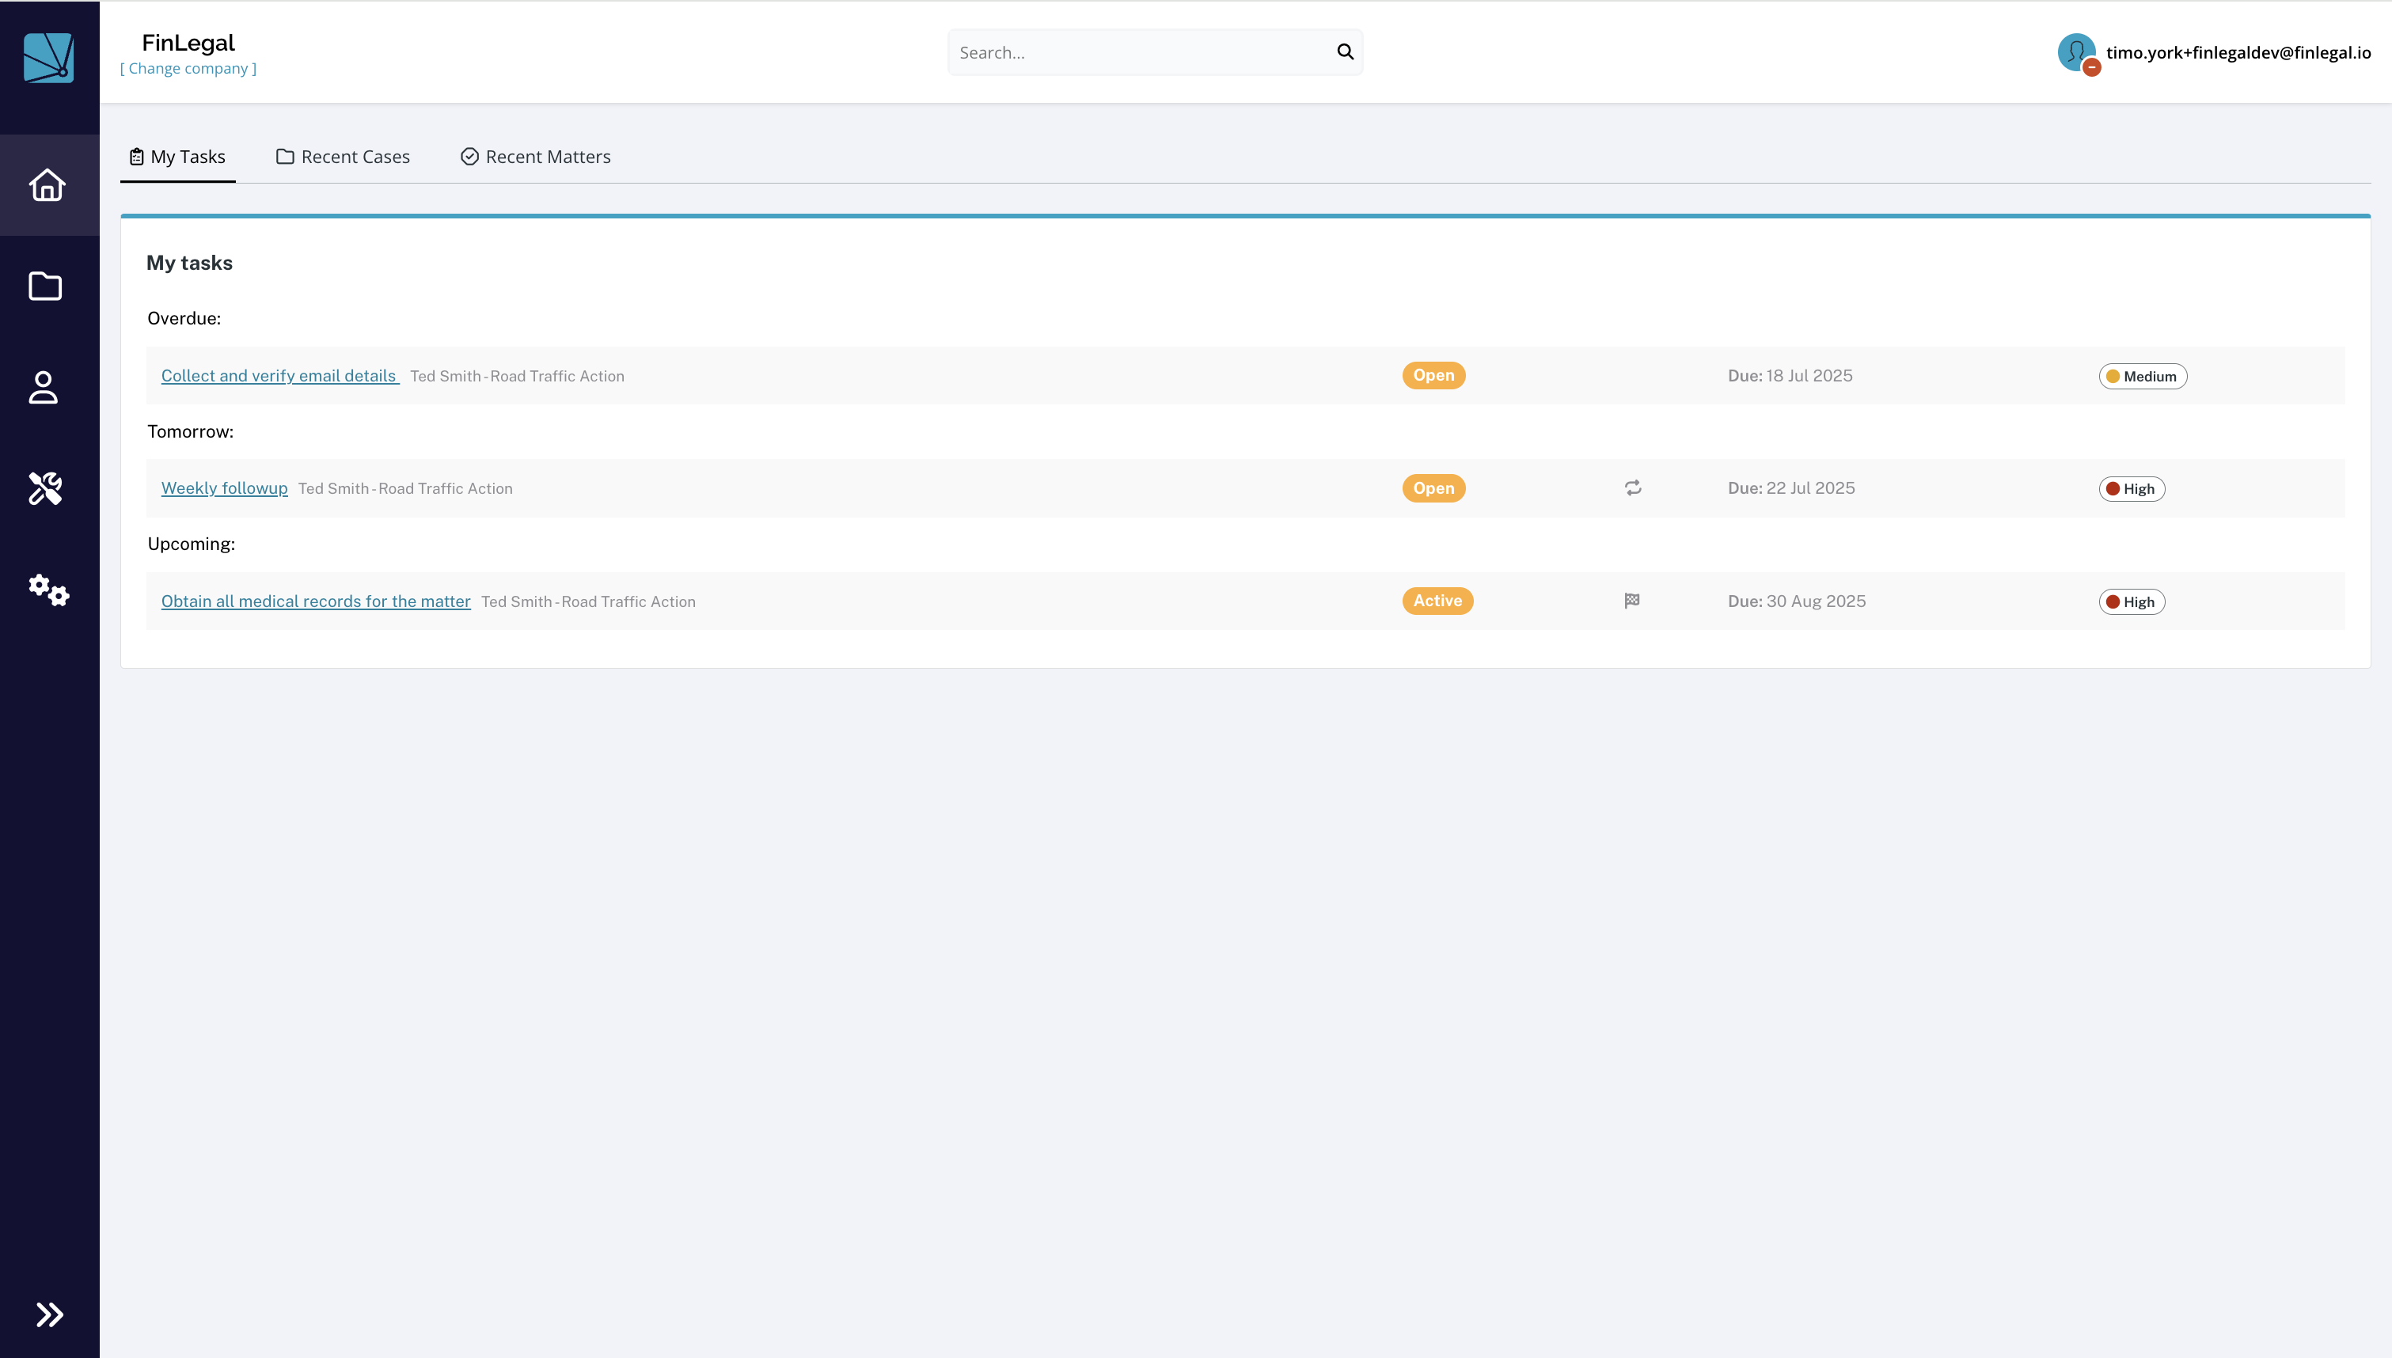Open the task Collect and verify email details
Screen dimensions: 2392x1358
point(279,376)
